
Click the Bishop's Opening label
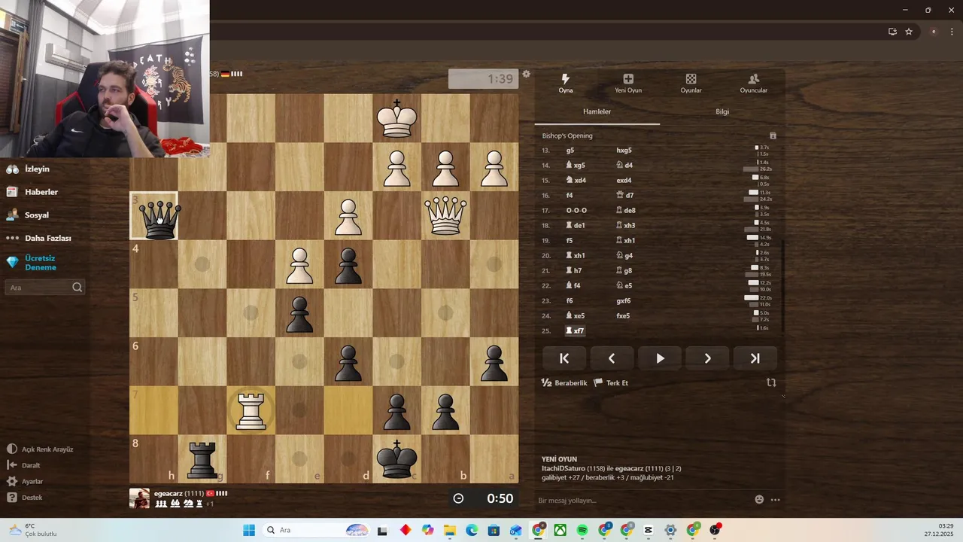tap(567, 135)
